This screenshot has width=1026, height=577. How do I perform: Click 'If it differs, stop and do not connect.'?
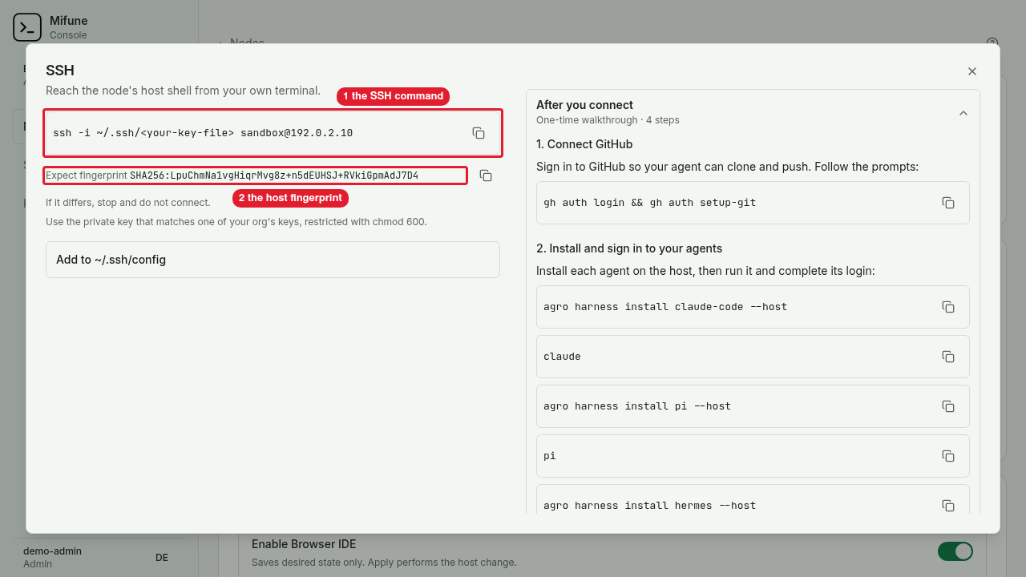pyautogui.click(x=128, y=203)
